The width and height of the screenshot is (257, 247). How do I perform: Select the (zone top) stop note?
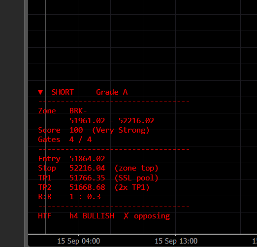[136, 168]
